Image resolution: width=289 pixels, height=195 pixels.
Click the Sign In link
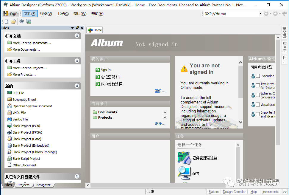[106, 70]
